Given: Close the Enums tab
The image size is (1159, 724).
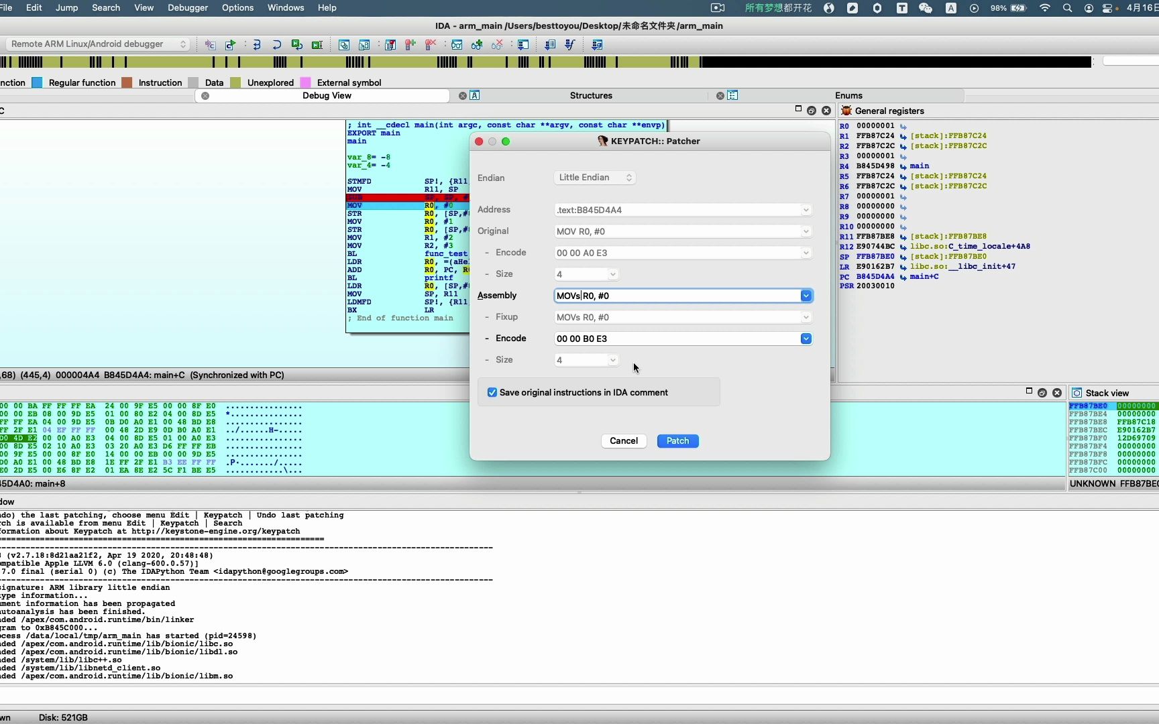Looking at the screenshot, I should pos(720,96).
